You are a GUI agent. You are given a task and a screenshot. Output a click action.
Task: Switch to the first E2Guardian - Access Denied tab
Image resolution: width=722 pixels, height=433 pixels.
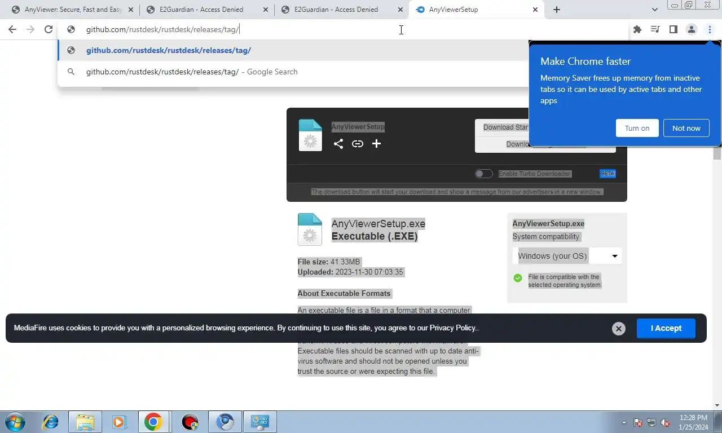point(201,10)
